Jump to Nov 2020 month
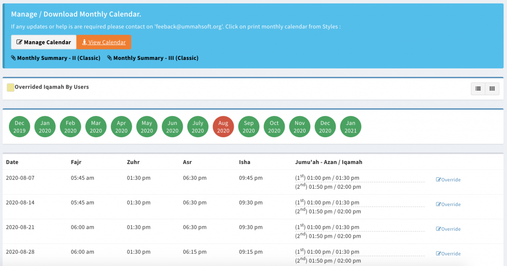The image size is (507, 266). (300, 127)
